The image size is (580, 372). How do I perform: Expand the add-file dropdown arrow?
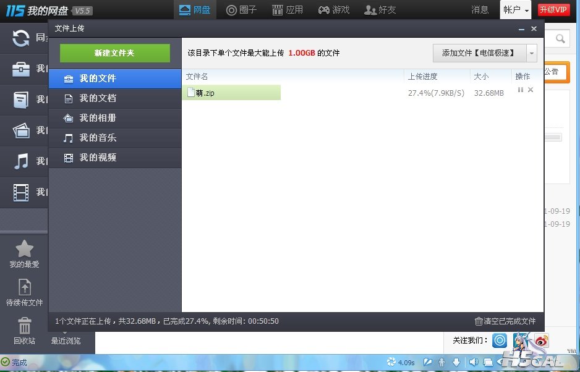pos(532,53)
